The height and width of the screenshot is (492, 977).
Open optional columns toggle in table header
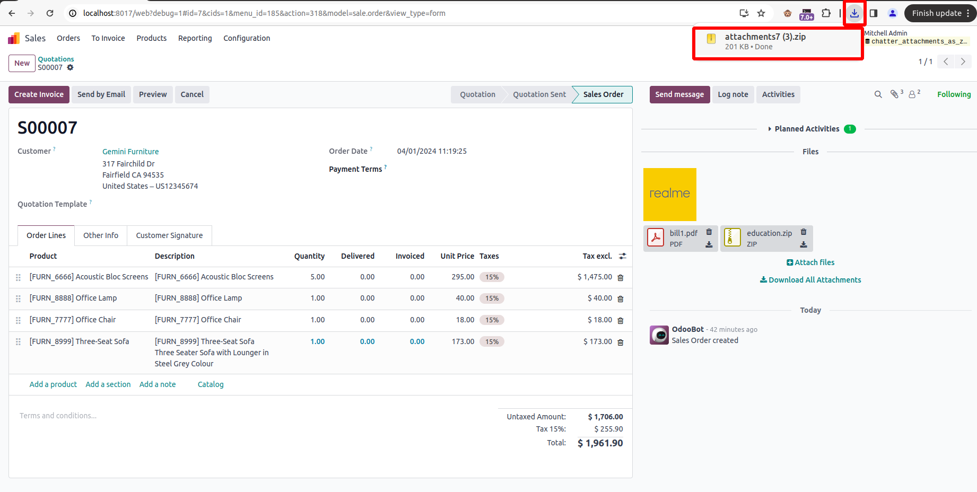pyautogui.click(x=622, y=256)
